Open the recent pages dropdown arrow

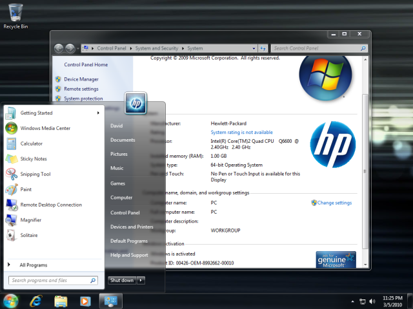tap(78, 49)
